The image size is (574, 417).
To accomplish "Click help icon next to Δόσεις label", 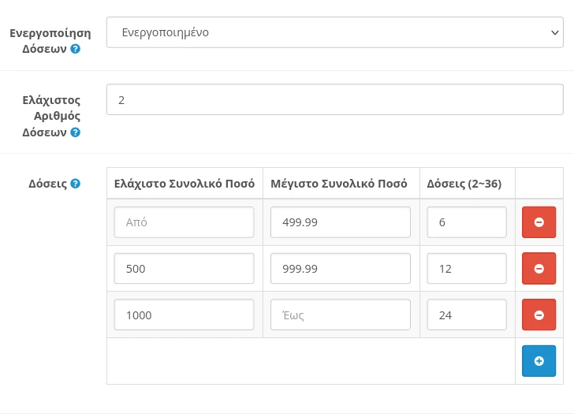I will (x=76, y=184).
